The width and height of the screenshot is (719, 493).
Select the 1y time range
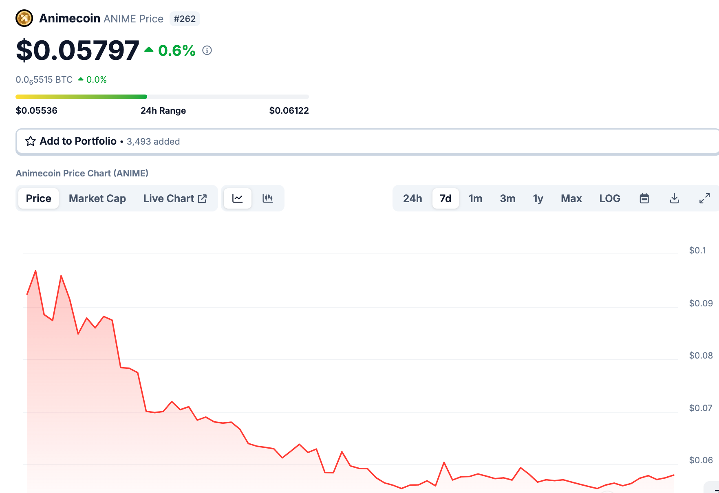tap(538, 198)
